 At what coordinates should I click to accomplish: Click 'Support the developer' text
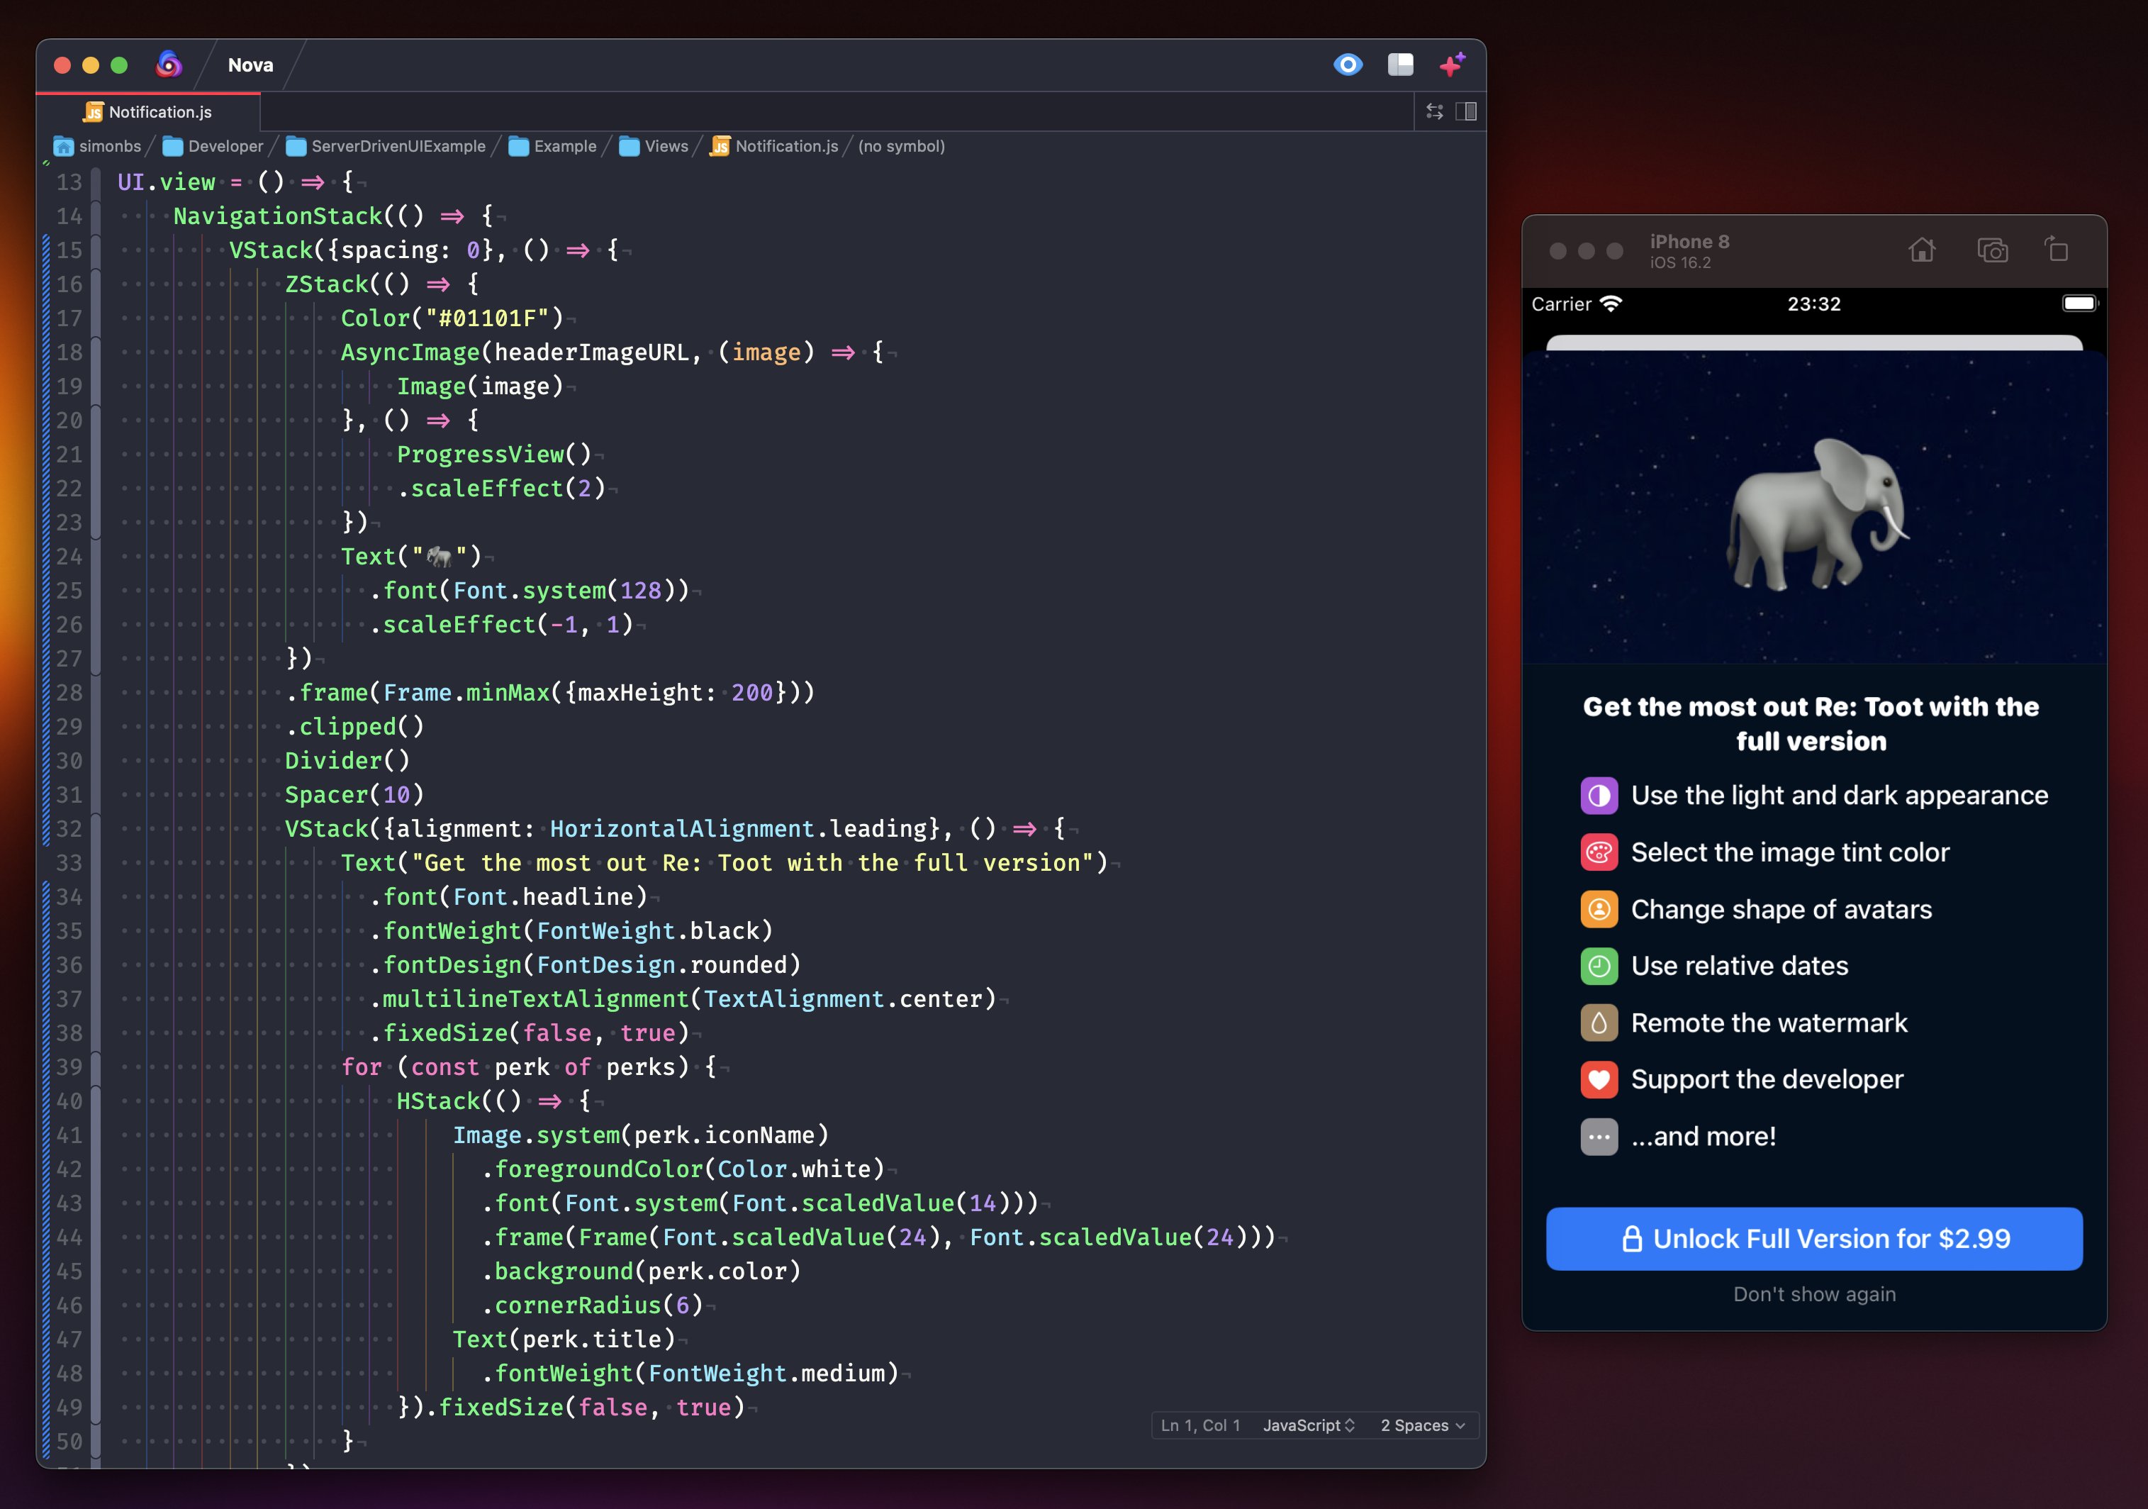click(1767, 1079)
